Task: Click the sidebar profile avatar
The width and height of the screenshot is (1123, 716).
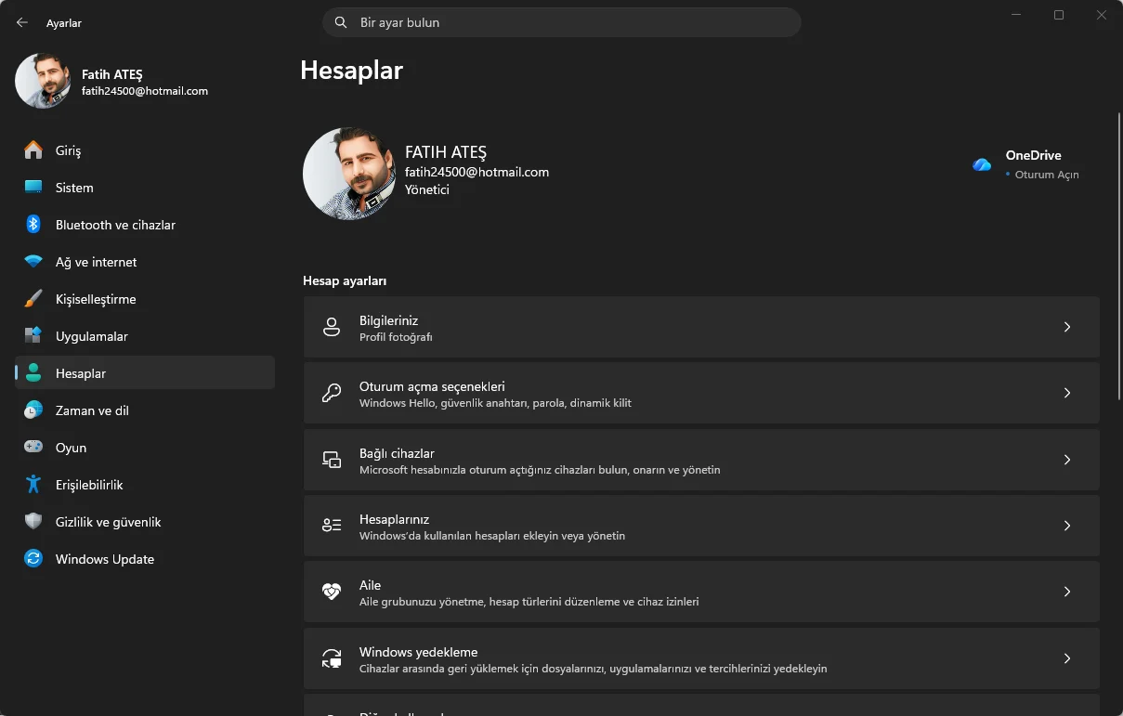Action: [x=43, y=81]
